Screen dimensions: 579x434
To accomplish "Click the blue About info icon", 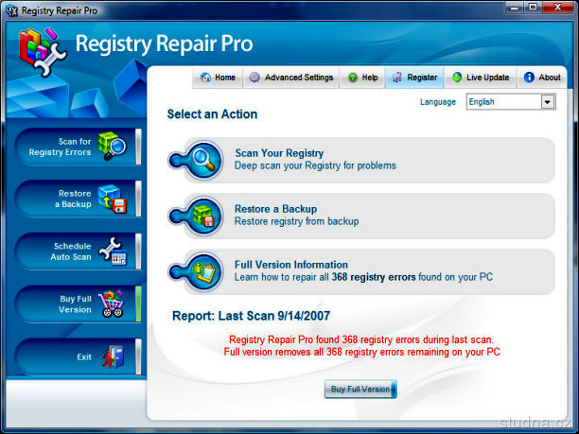I will point(529,78).
